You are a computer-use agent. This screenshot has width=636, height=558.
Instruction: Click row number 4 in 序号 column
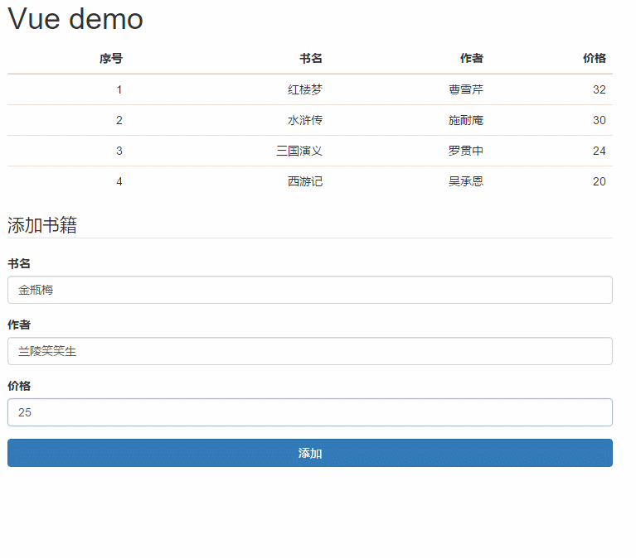click(119, 181)
